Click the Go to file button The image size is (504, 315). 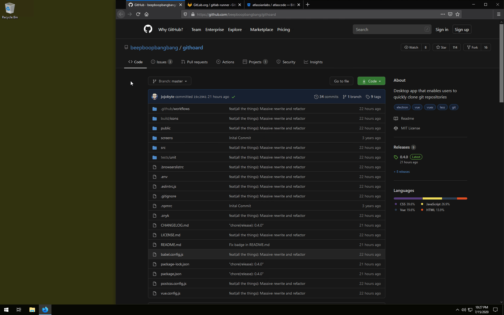[341, 81]
